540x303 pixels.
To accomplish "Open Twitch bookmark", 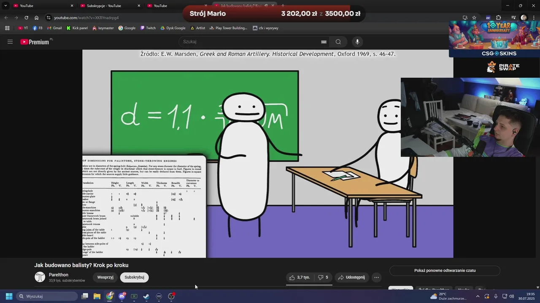I will pos(148,28).
